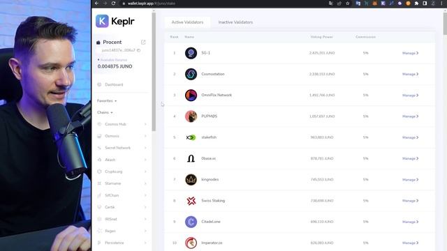
Task: Click the 0base.vc validator logo
Action: coord(191,158)
